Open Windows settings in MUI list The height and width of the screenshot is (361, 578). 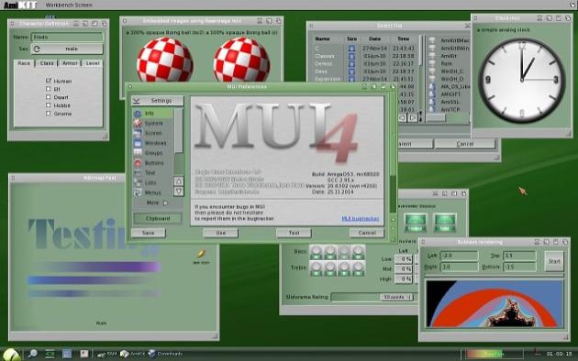click(x=152, y=143)
